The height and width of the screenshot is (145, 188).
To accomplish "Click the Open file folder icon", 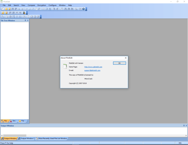I will [6, 9].
